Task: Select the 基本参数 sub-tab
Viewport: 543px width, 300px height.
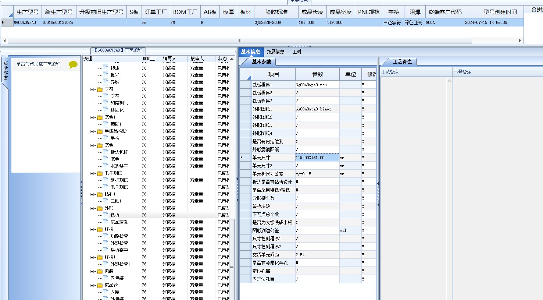Action: (261, 62)
